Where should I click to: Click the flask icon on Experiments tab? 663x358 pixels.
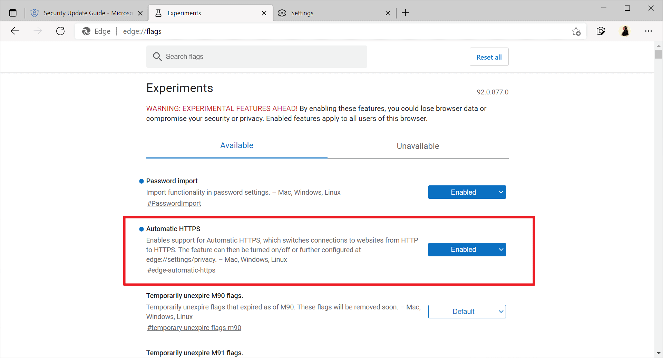pyautogui.click(x=158, y=13)
